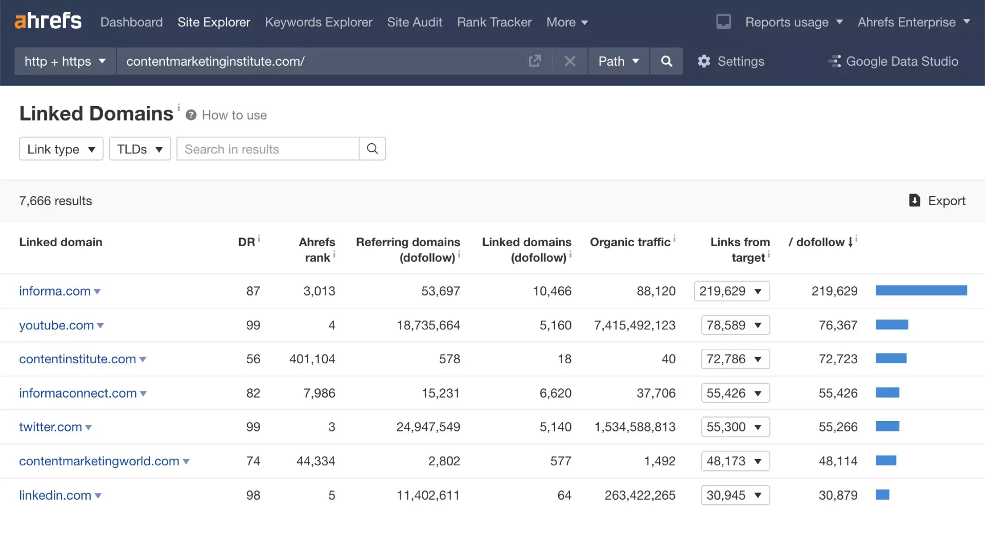Click the search magnifier in URL bar

666,62
